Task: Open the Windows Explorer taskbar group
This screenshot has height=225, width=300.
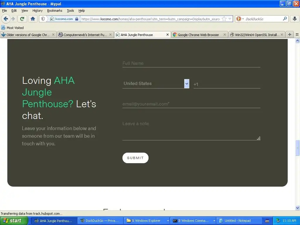Action: tap(146, 221)
